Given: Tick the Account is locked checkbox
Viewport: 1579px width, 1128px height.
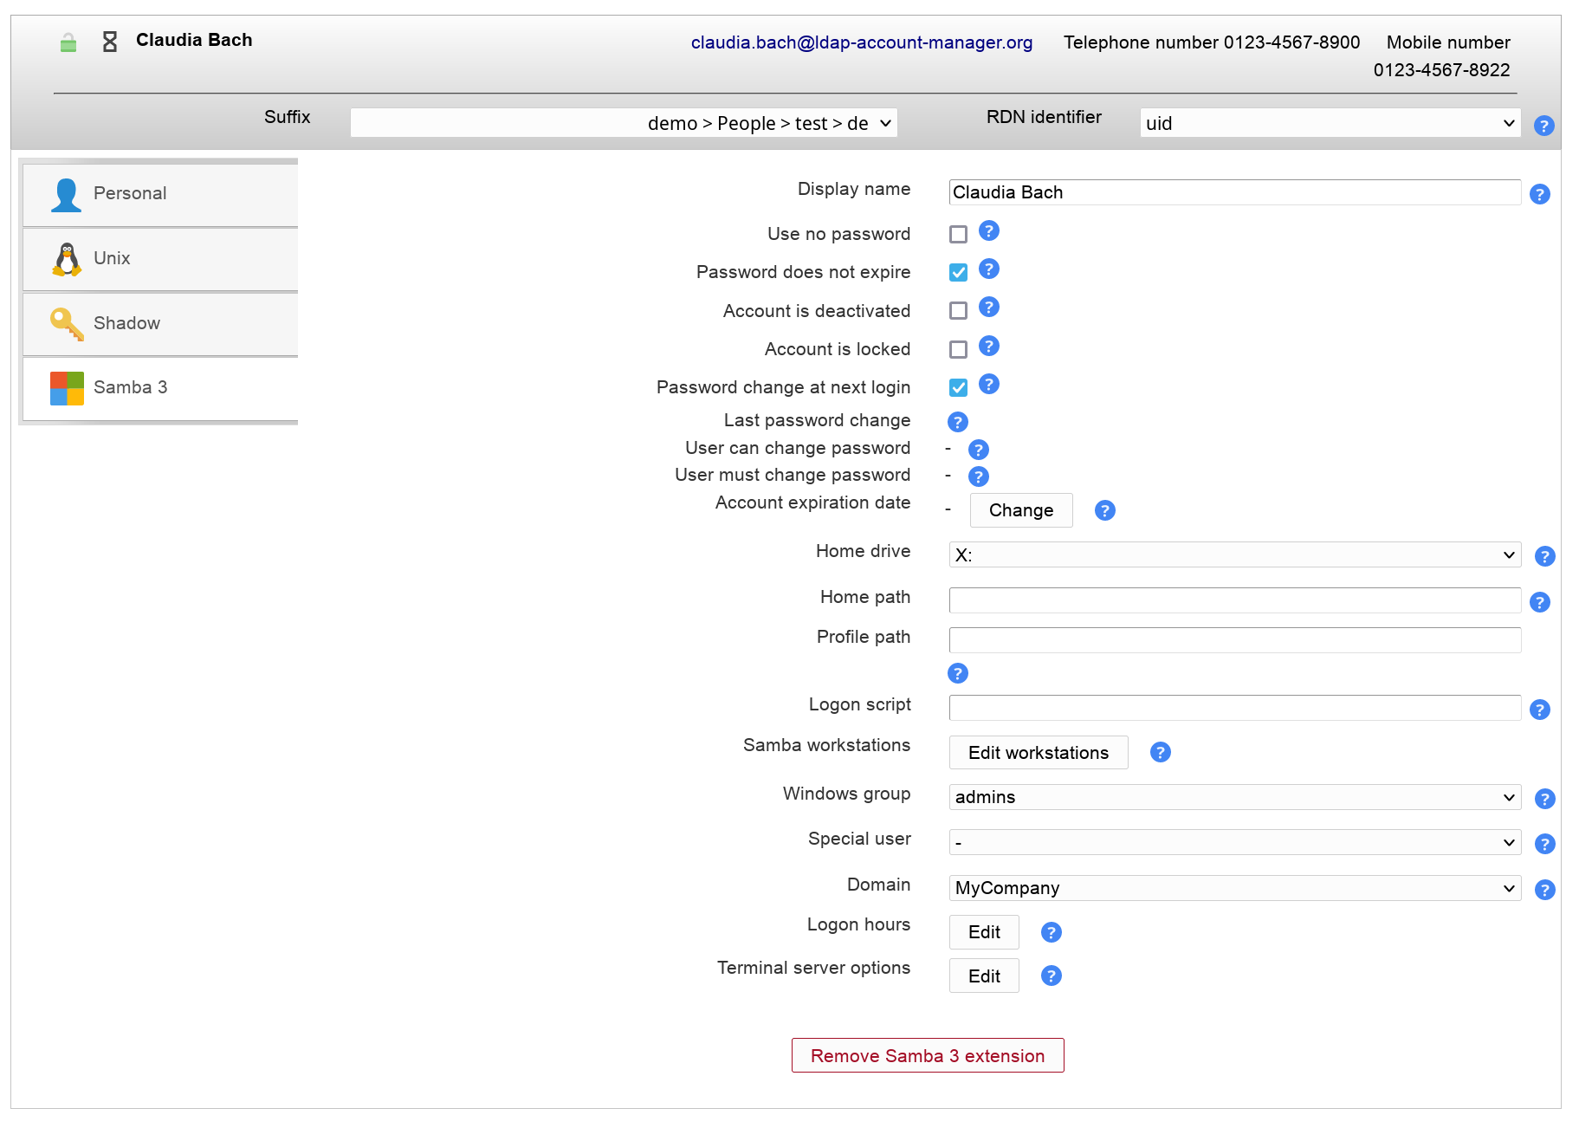Looking at the screenshot, I should click(x=958, y=350).
